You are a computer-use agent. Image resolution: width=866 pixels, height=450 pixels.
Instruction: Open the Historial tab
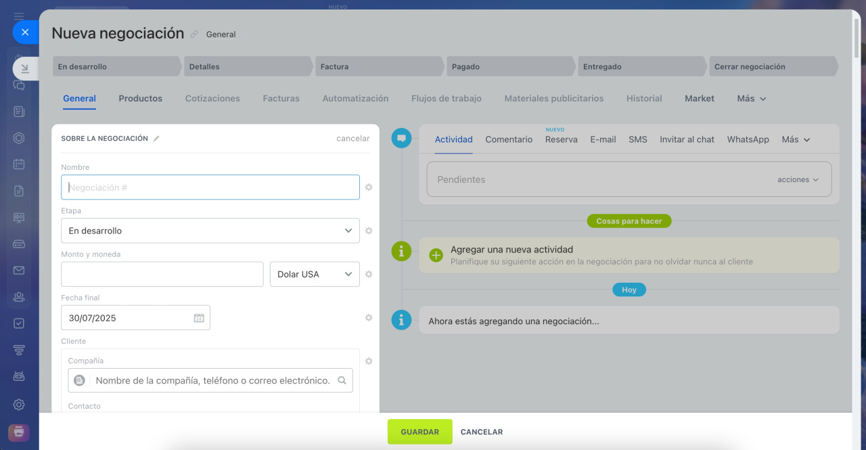pos(644,99)
